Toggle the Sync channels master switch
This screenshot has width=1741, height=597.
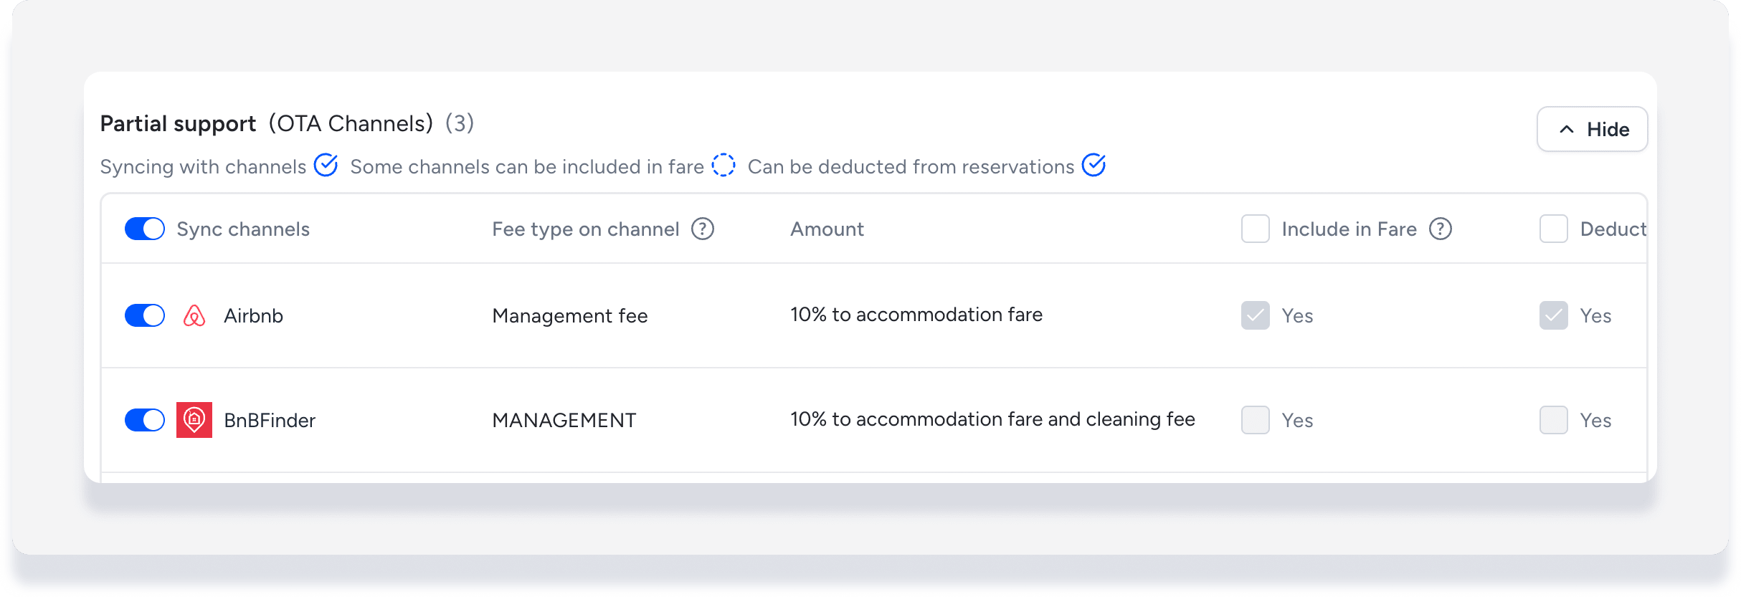tap(145, 229)
